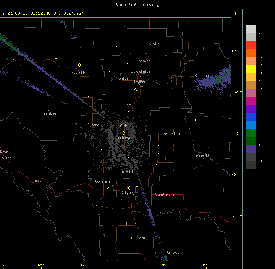Click the Innisfail town label
This screenshot has width=275, height=269.
[x=132, y=104]
